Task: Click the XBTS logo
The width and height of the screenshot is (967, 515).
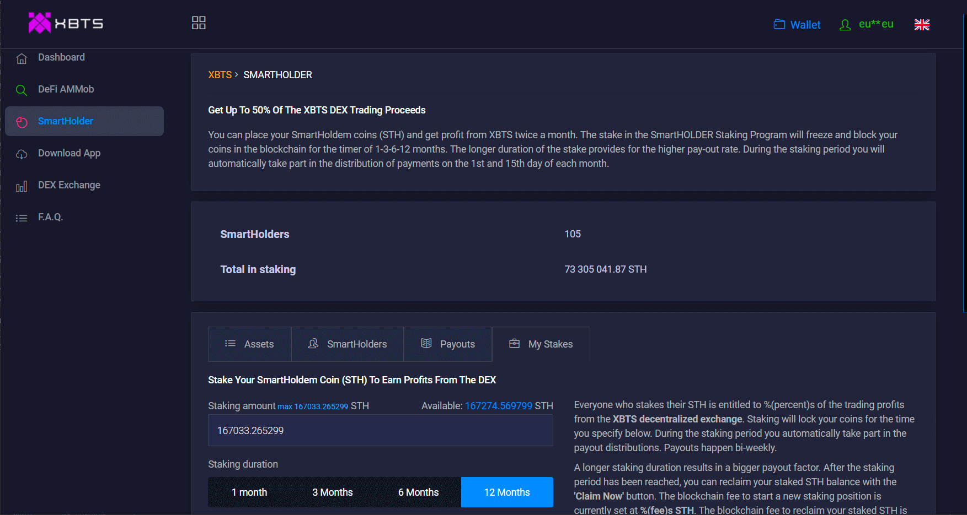Action: click(x=66, y=23)
